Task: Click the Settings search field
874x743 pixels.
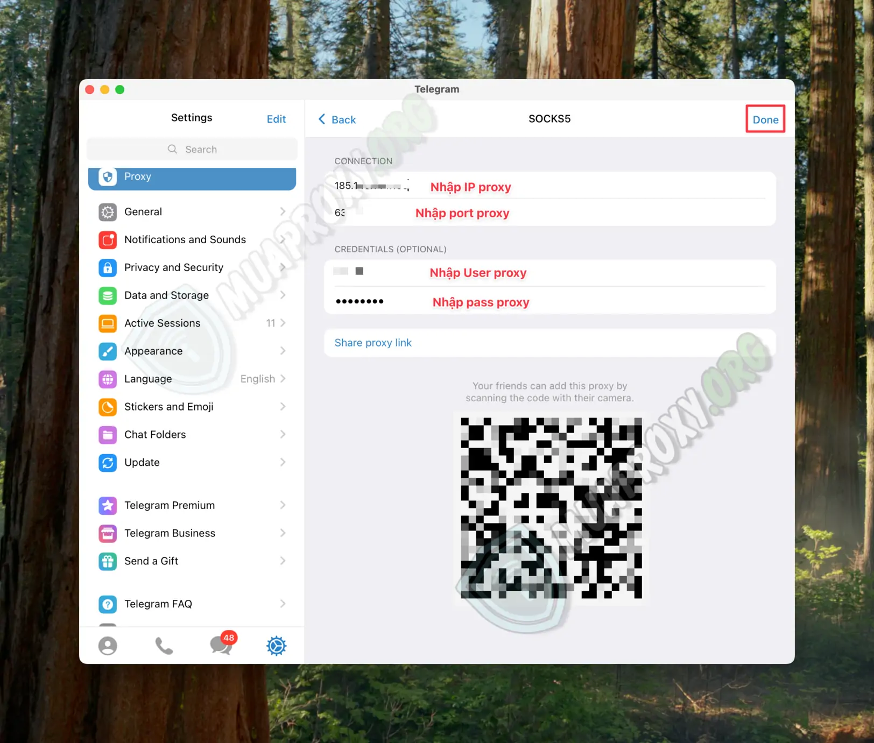Action: pyautogui.click(x=192, y=149)
